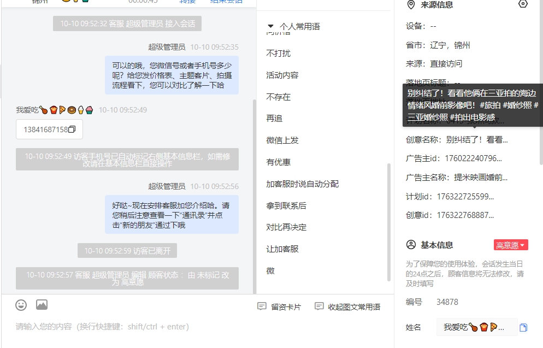The width and height of the screenshot is (543, 348).
Task: Select the quick phrase 不存在
Action: pos(279,97)
